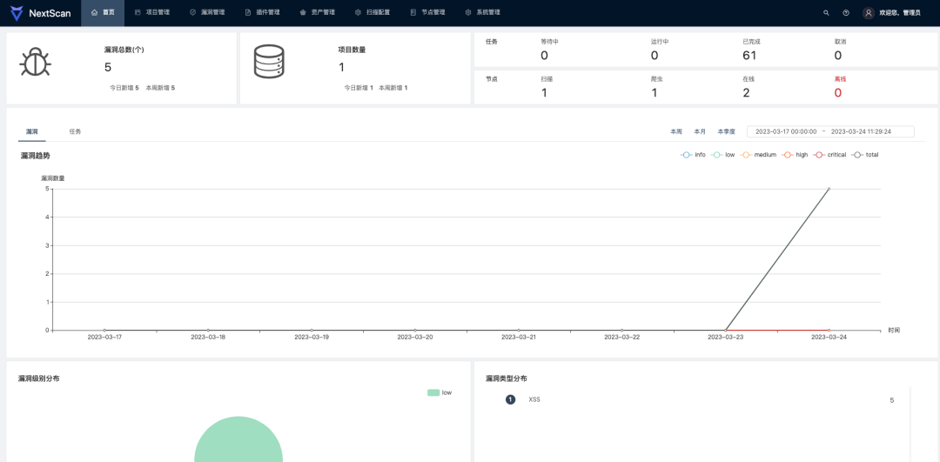The height and width of the screenshot is (462, 940).
Task: Toggle the total series in chart legend
Action: 865,155
